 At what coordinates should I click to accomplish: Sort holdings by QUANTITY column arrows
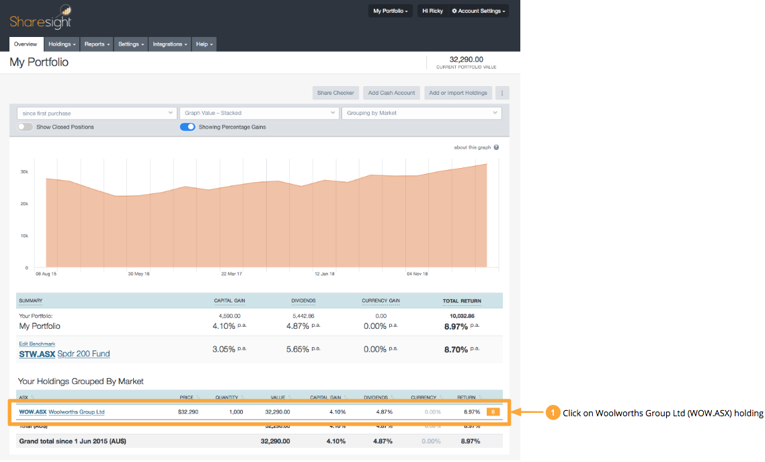(243, 397)
